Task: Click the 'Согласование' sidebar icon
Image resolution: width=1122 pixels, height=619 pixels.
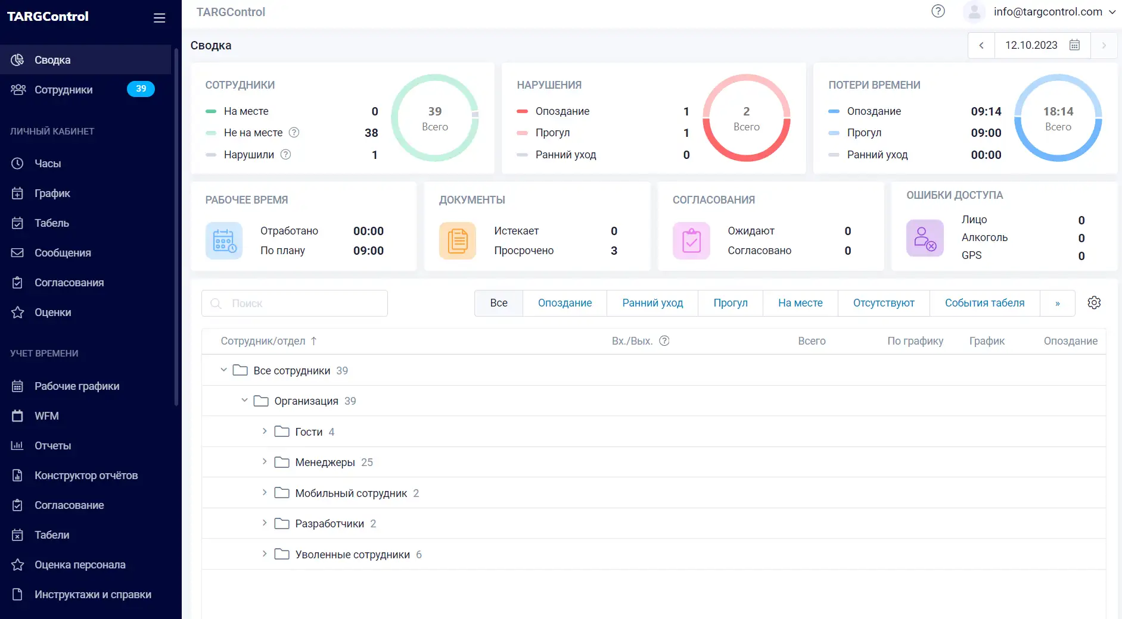Action: point(18,505)
